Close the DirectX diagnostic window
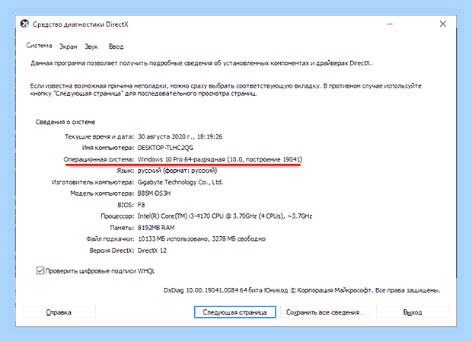The width and height of the screenshot is (472, 342). point(443,24)
